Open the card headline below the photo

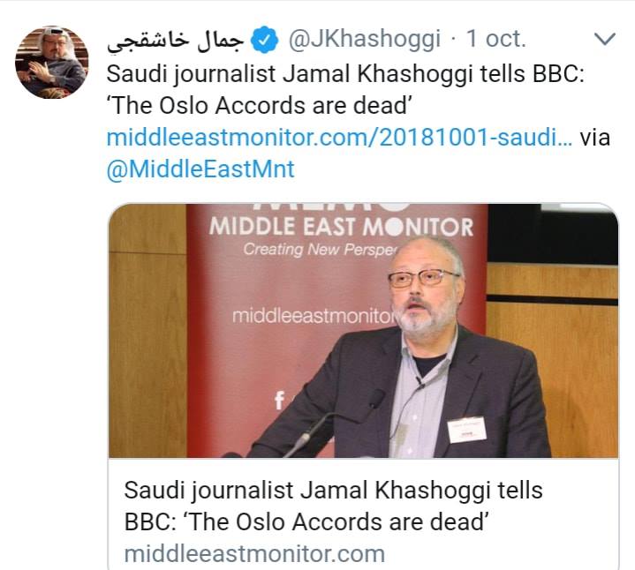point(333,506)
